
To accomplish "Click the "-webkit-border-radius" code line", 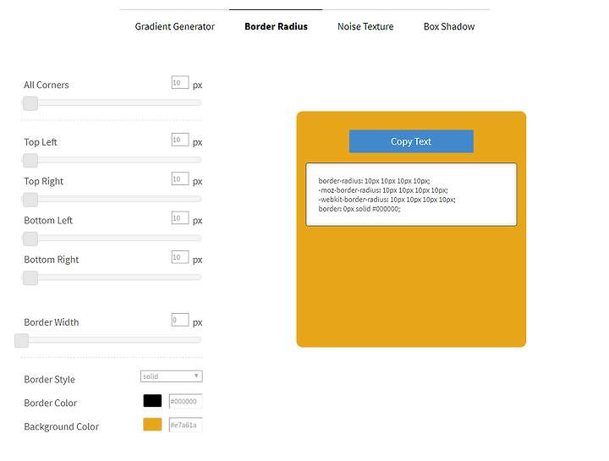I will click(x=387, y=200).
